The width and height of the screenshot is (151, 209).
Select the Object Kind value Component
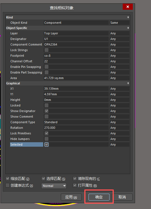click(x=76, y=23)
